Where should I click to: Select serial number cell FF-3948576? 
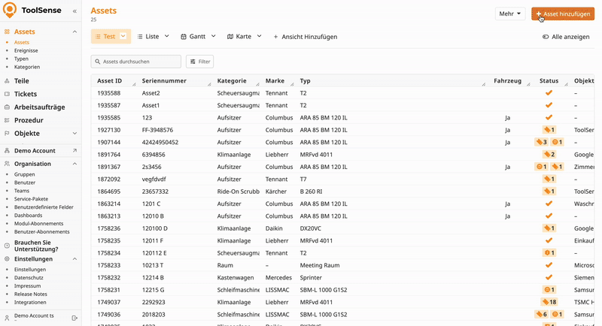[x=157, y=130]
